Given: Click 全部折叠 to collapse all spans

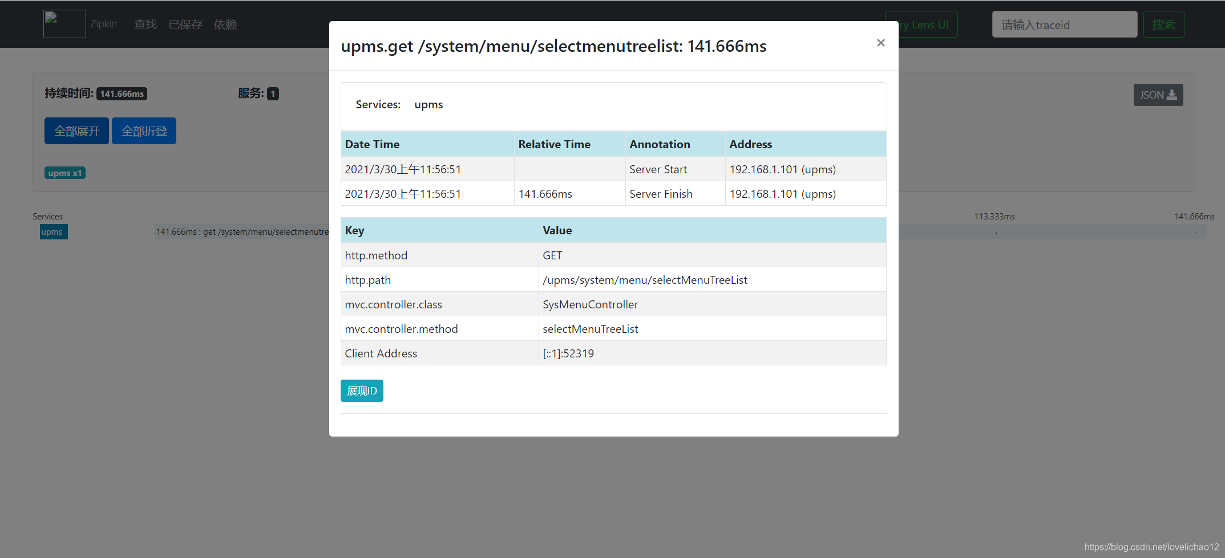Looking at the screenshot, I should tap(144, 131).
